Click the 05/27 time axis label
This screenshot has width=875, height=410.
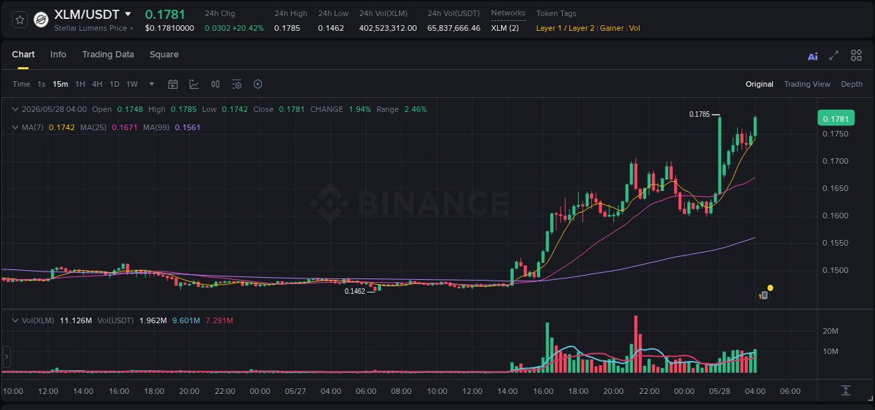tap(295, 390)
